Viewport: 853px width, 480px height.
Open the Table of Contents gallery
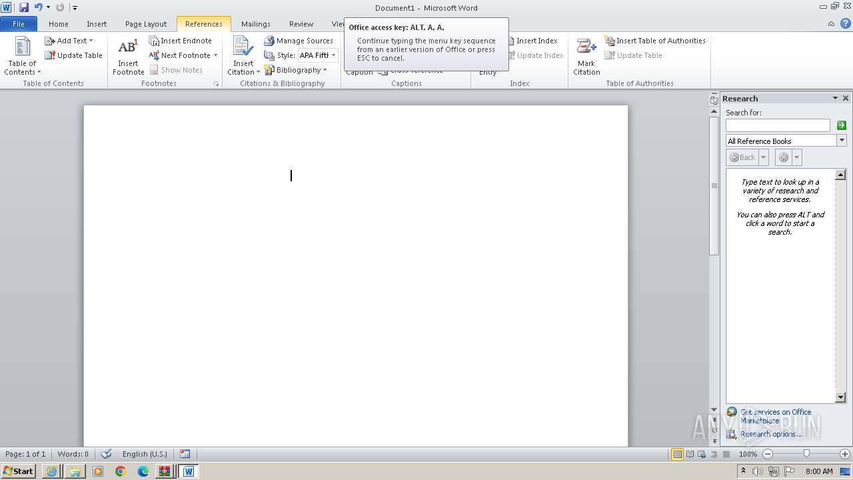pyautogui.click(x=22, y=56)
